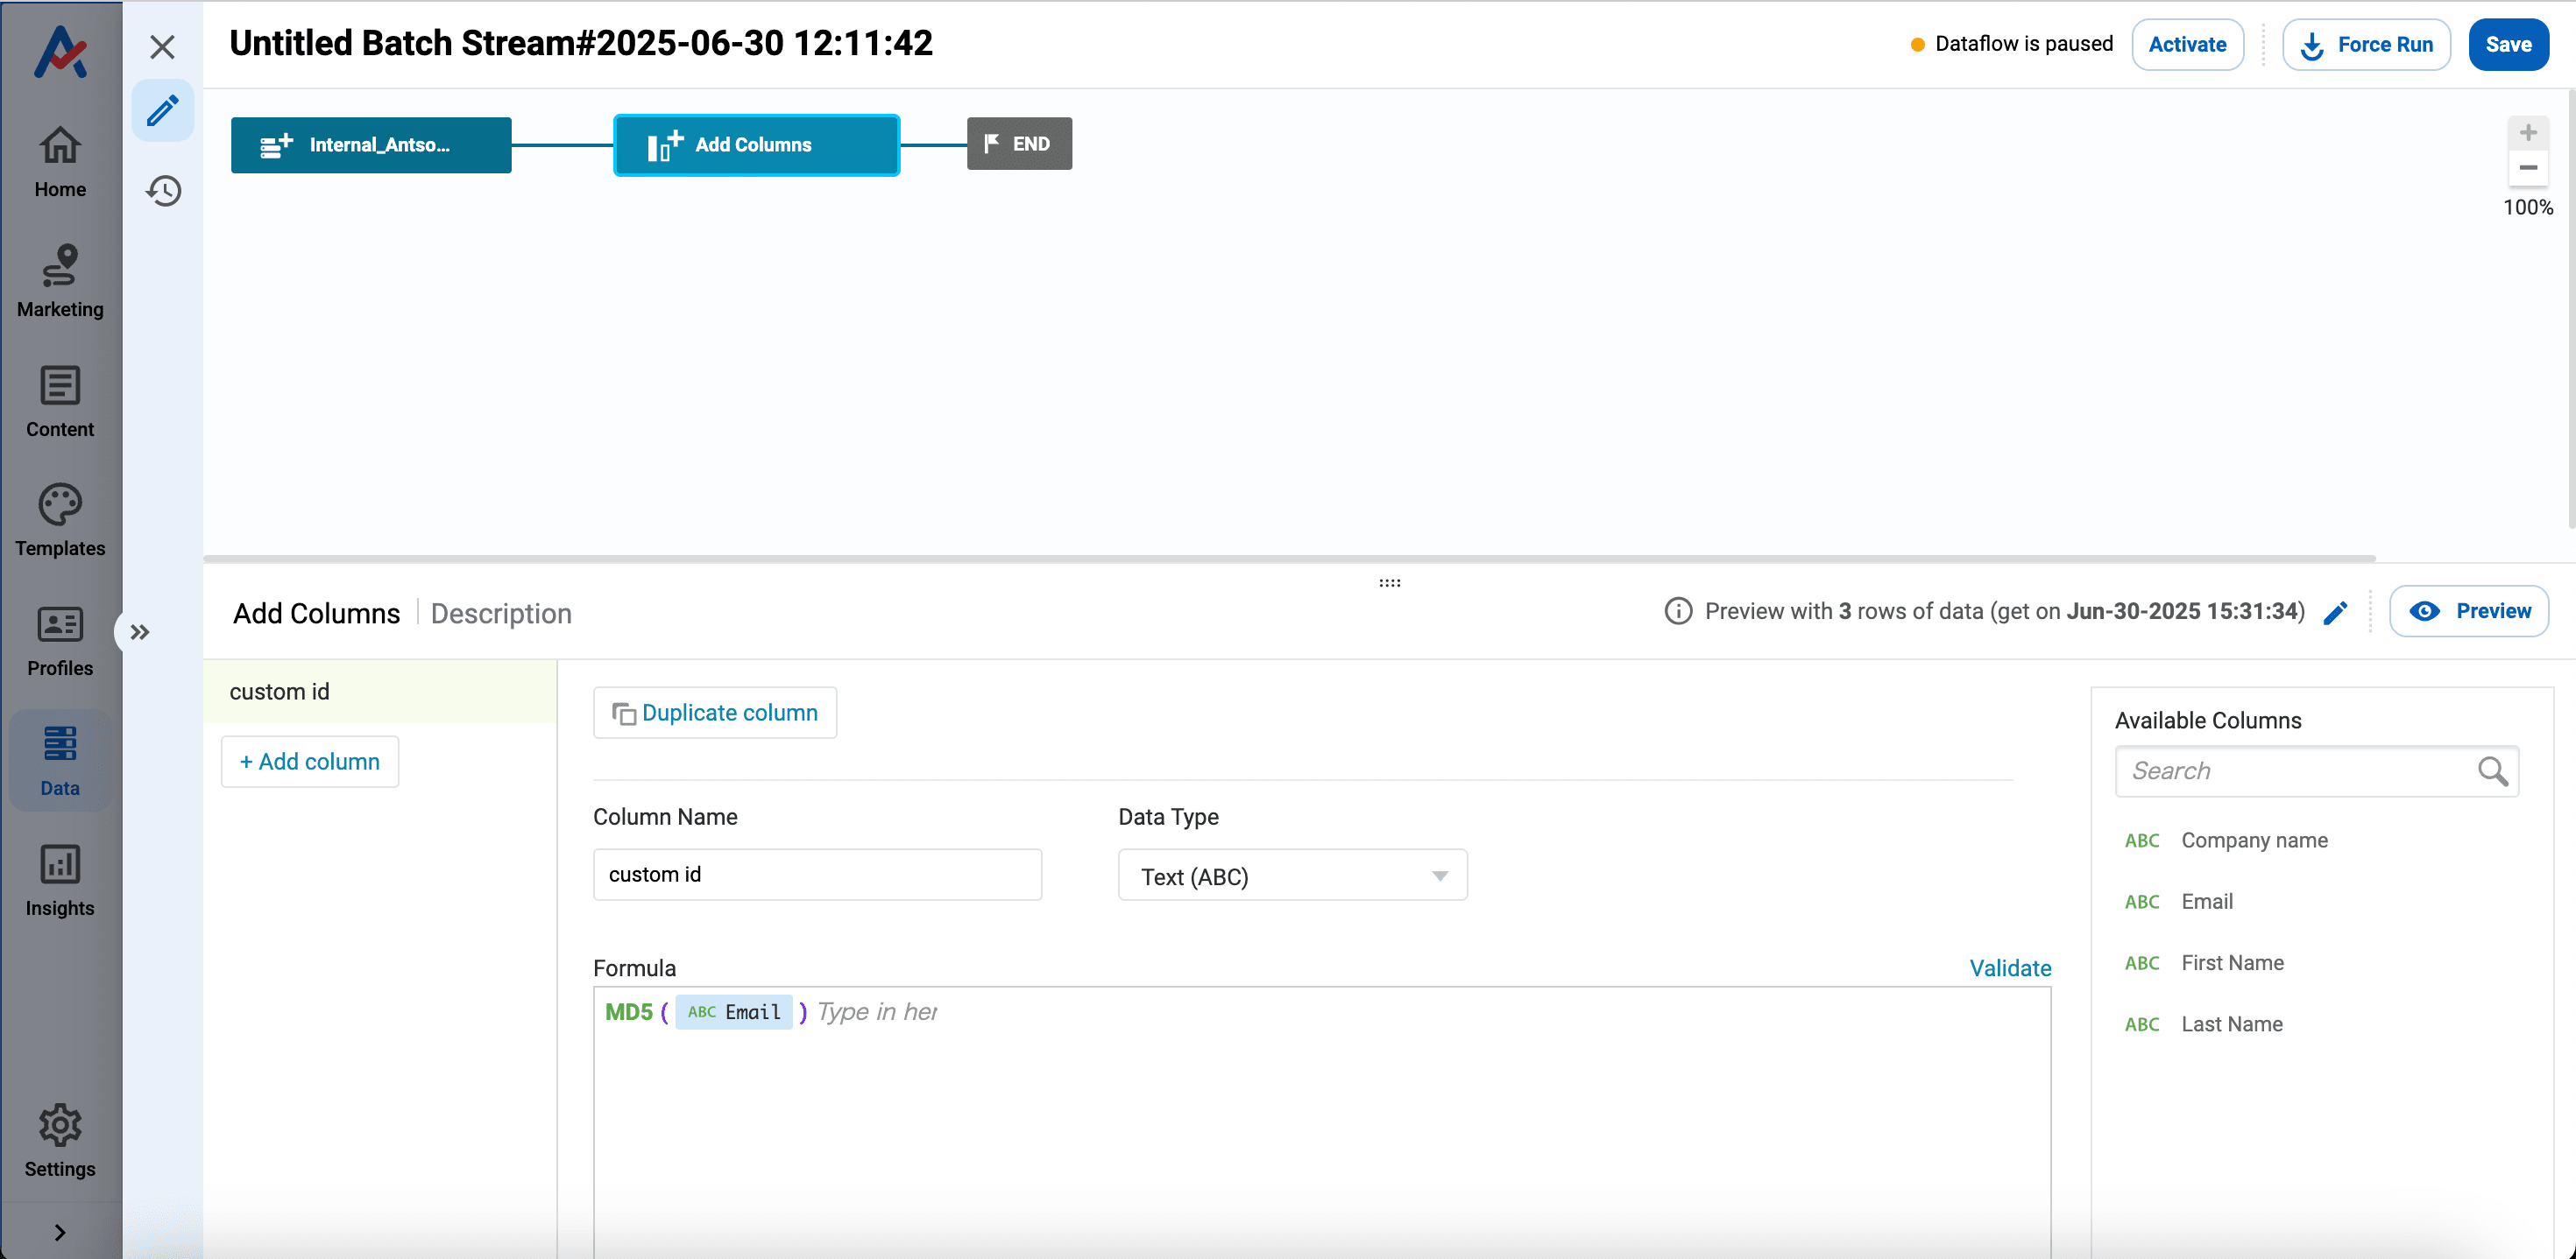Screen dimensions: 2576x1259
Task: Expand the bottom-left chevron arrow
Action: [x=59, y=1231]
